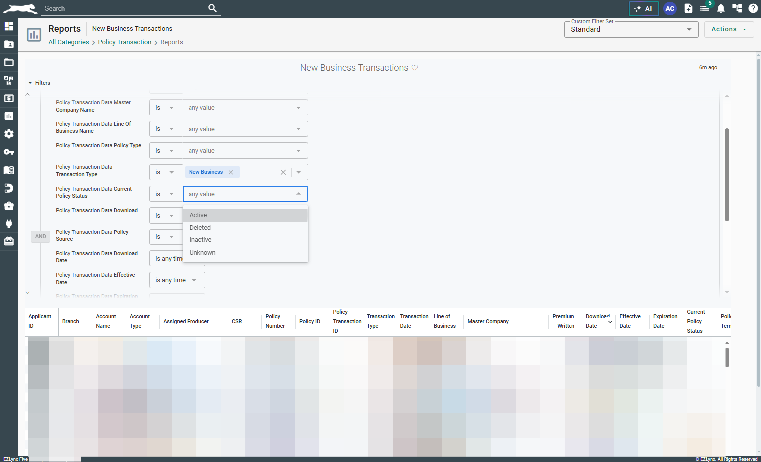Open the AC user avatar menu
This screenshot has height=462, width=761.
(670, 9)
